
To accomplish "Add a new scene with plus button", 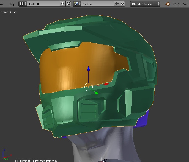I will (x=117, y=4).
